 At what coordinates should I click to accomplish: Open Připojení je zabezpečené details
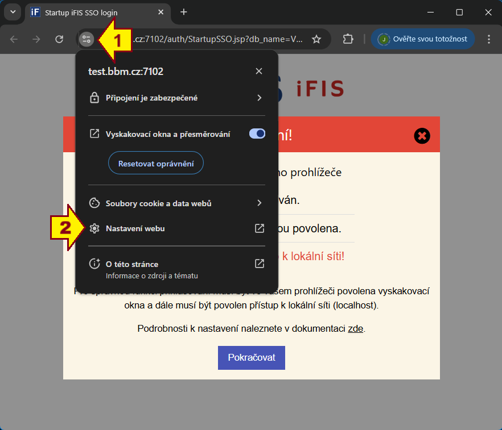[176, 98]
